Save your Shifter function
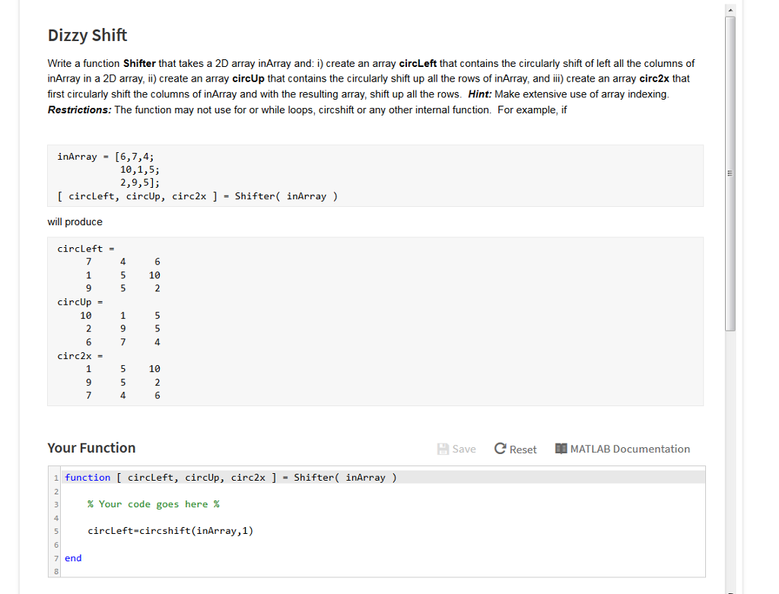This screenshot has height=594, width=779. pos(456,449)
